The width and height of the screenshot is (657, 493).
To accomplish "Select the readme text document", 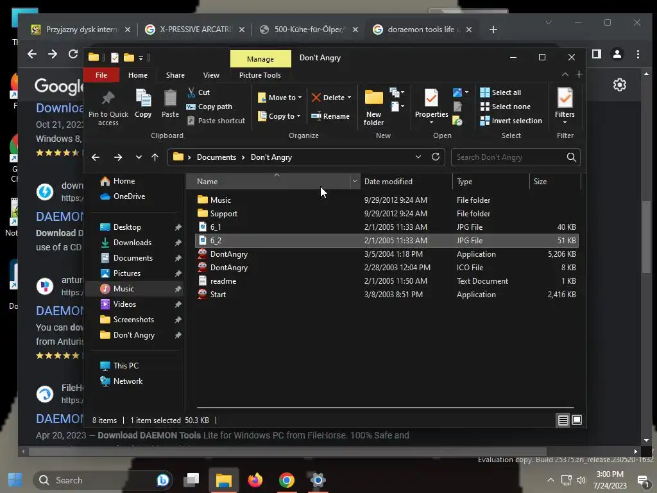I will [x=386, y=281].
